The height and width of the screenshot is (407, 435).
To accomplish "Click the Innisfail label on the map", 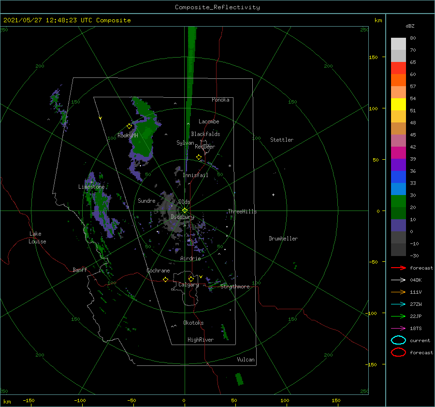I will [x=195, y=175].
